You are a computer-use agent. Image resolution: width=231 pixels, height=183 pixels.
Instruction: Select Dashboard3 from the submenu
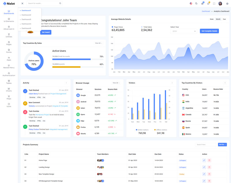coord(26,19)
